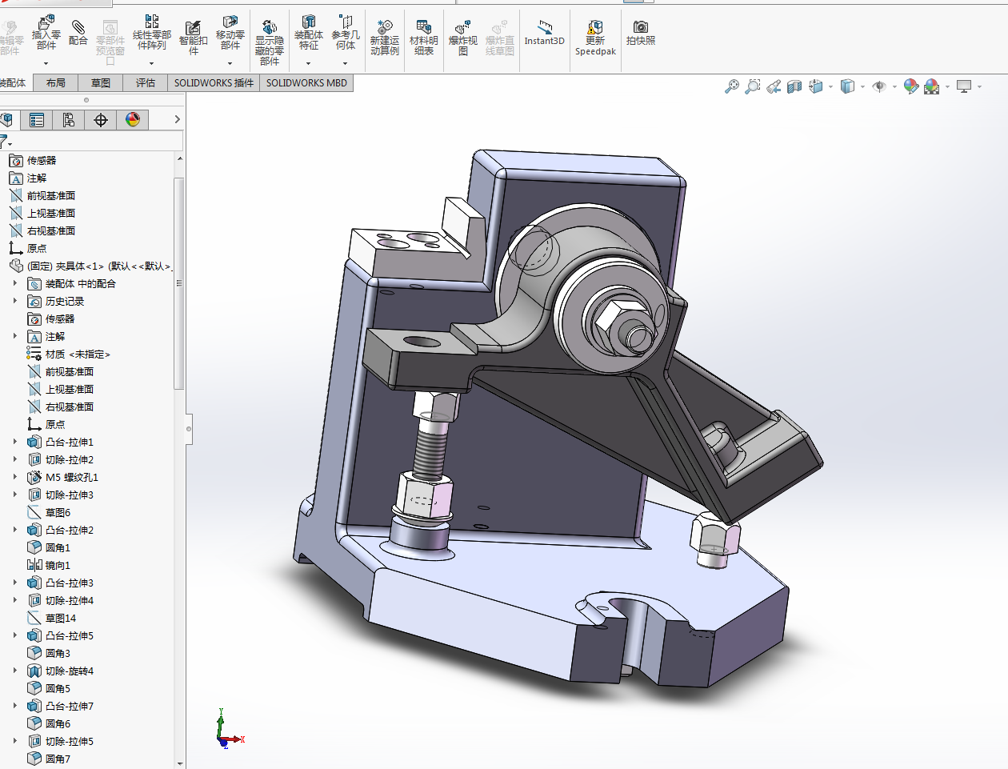
Task: Open dropdown under Insert Components (插入零部件)
Action: tap(46, 62)
